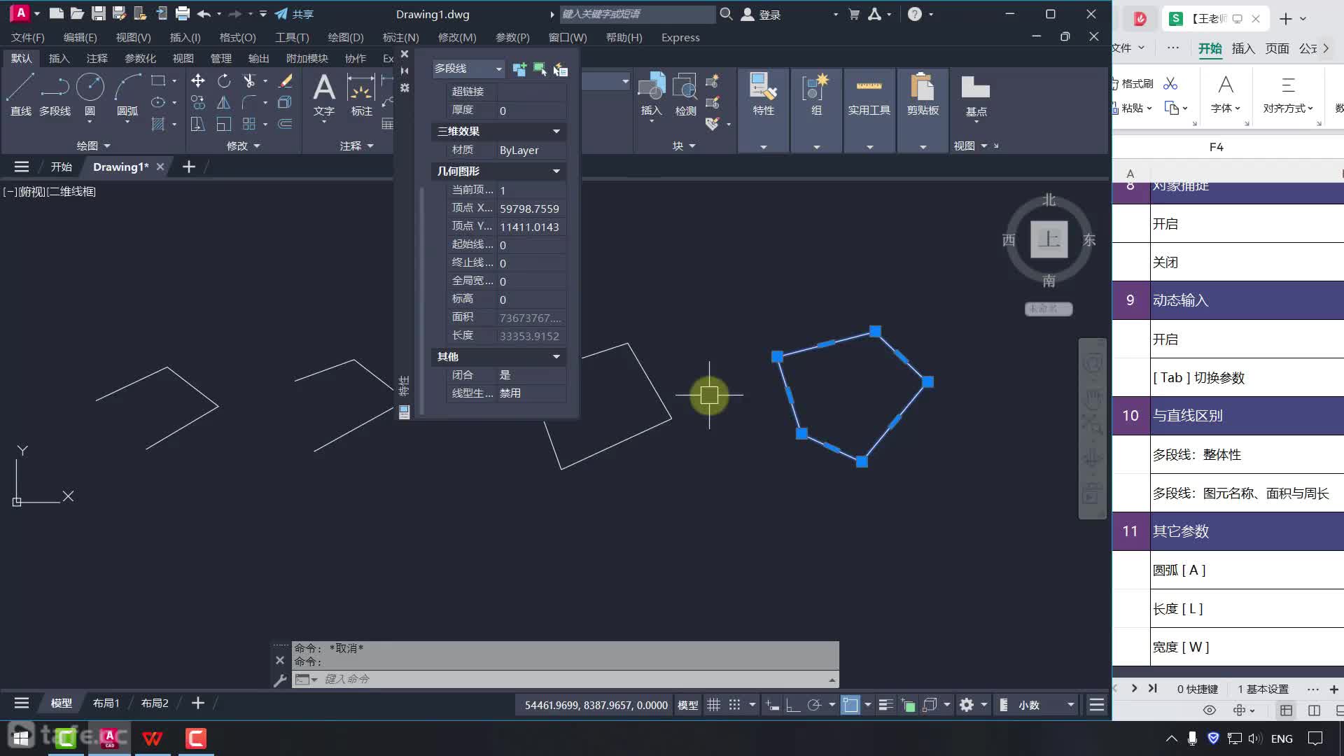Click the AutoCAD icon in Windows taskbar
Image resolution: width=1344 pixels, height=756 pixels.
[x=108, y=738]
